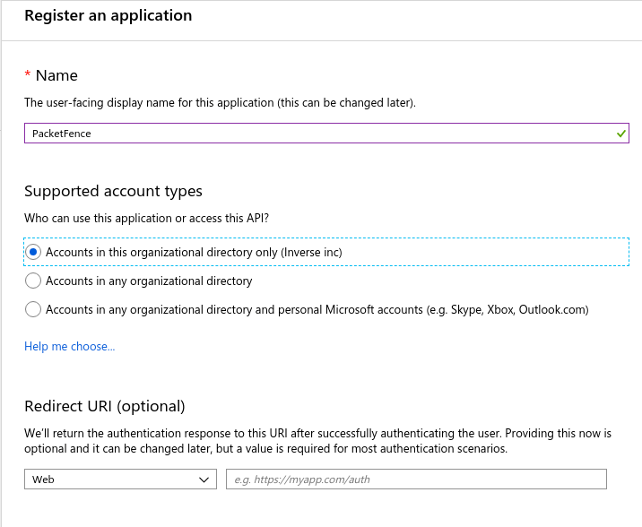Click the 'Name' section label
Image resolution: width=642 pixels, height=527 pixels.
tap(56, 75)
